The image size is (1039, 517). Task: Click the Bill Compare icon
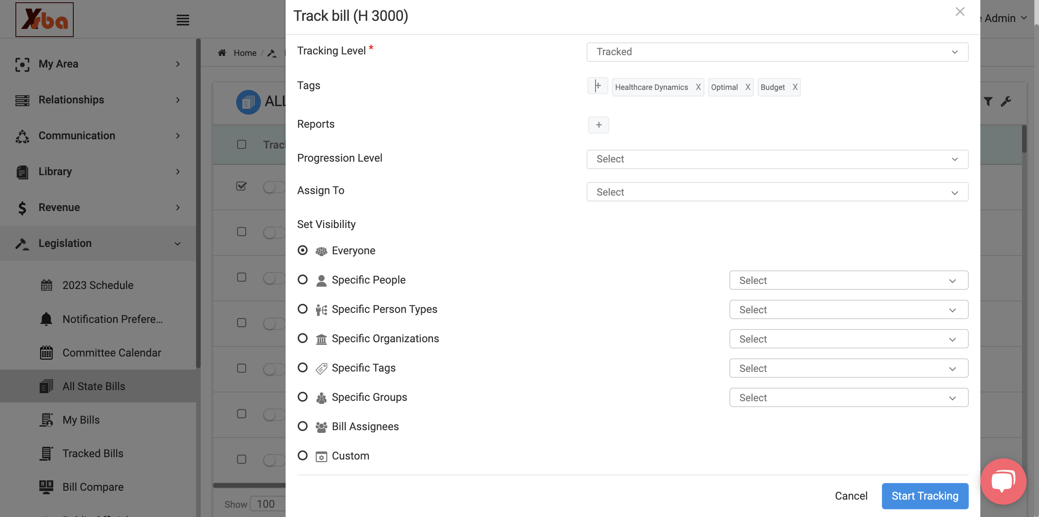pyautogui.click(x=46, y=487)
